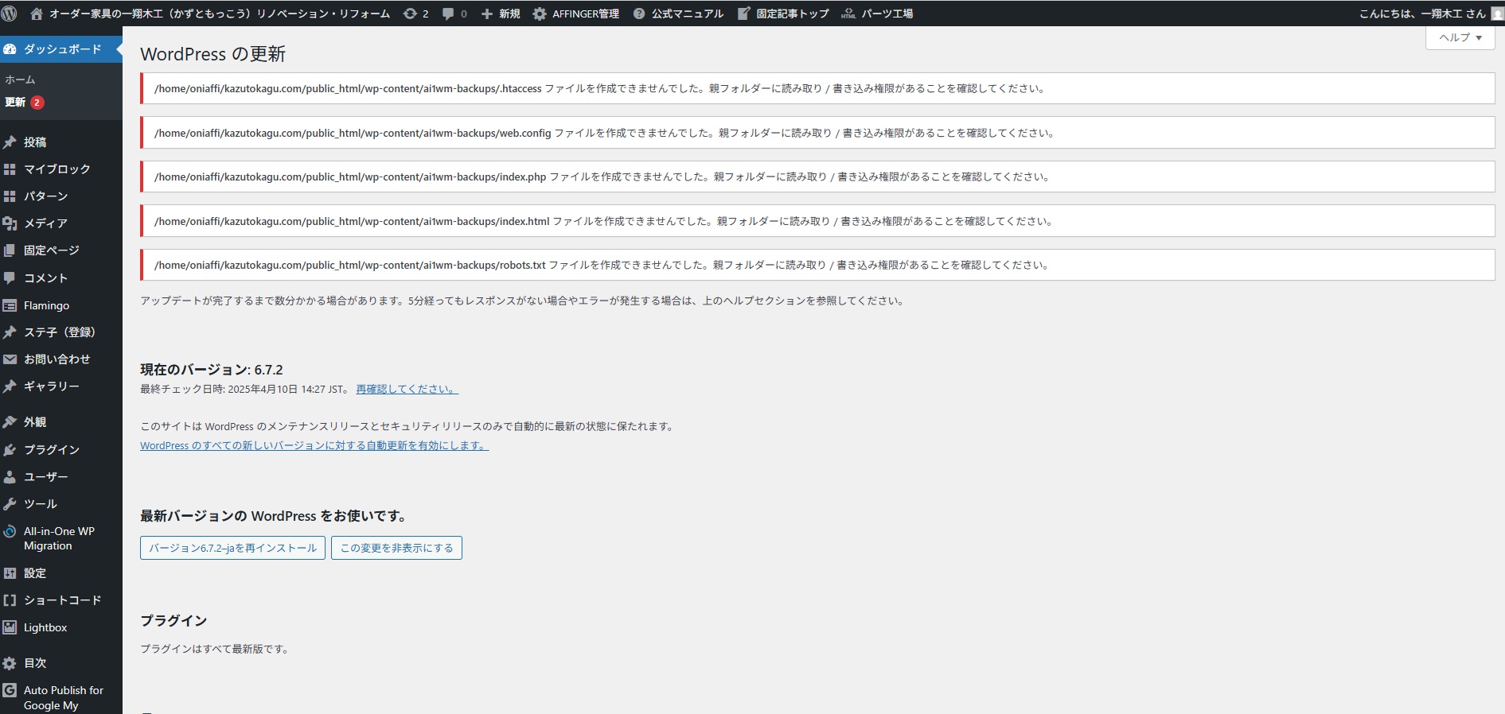Click the コメント bubble icon in sidebar

point(10,278)
